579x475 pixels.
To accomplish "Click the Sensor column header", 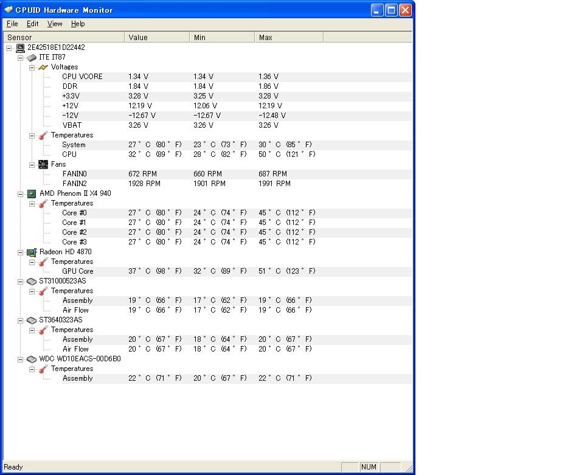I will 64,37.
